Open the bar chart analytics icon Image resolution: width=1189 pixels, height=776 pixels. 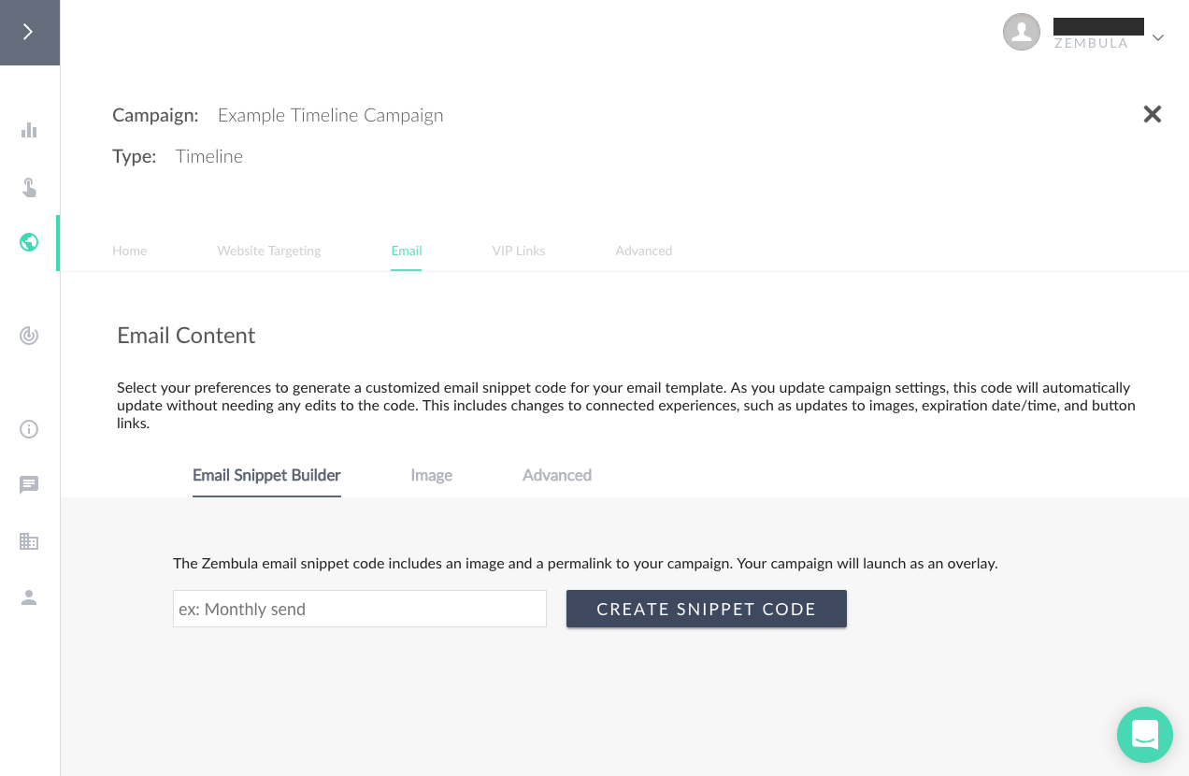[x=29, y=130]
